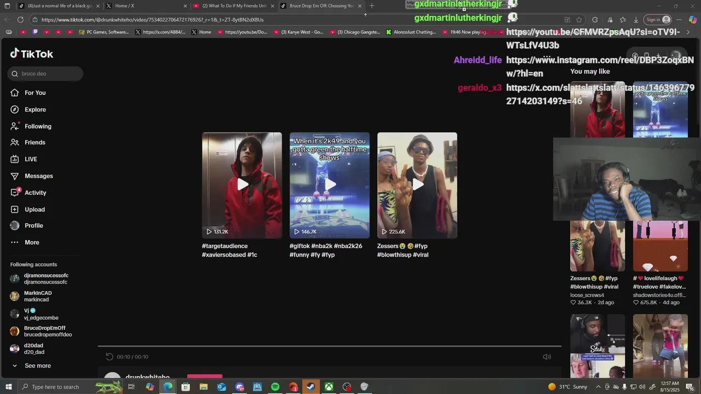Open the 'AlonzoJust Chatting' Kick bookmark
The image size is (701, 394).
[x=411, y=32]
